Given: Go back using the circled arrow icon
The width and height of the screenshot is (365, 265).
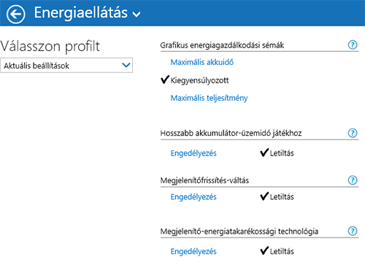Looking at the screenshot, I should (x=15, y=14).
